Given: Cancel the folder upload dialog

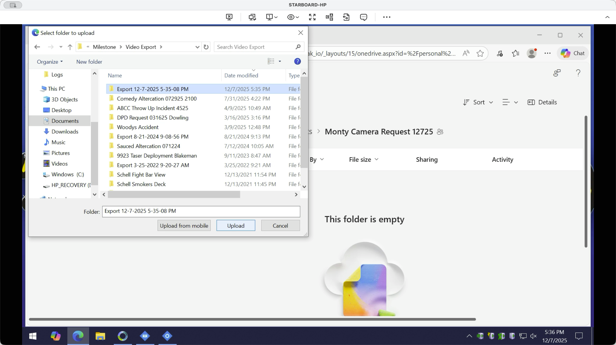Looking at the screenshot, I should (280, 225).
